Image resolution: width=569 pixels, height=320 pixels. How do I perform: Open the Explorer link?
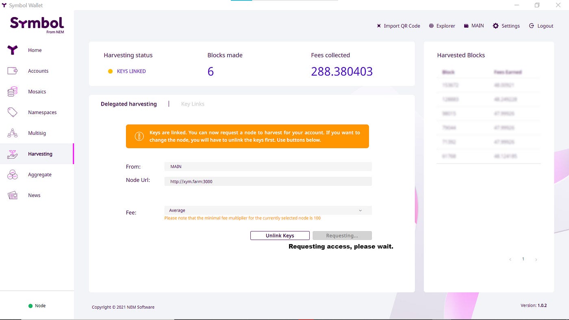446,26
